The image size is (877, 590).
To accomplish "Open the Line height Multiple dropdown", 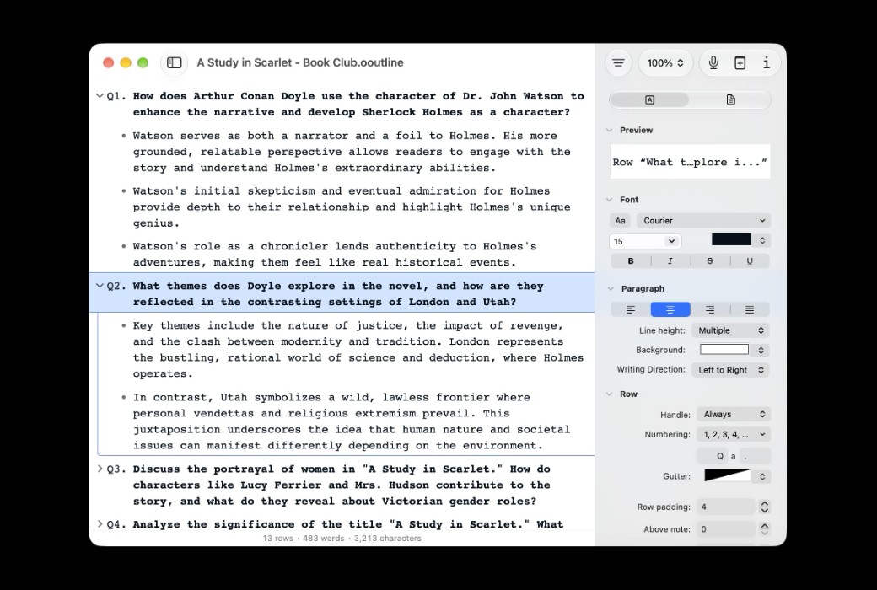I will point(730,330).
